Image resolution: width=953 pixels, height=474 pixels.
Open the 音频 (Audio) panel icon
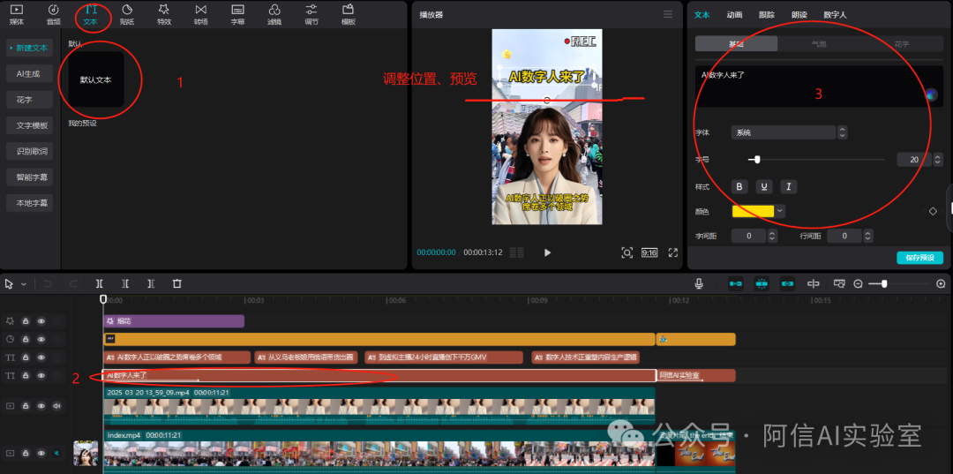coord(54,12)
